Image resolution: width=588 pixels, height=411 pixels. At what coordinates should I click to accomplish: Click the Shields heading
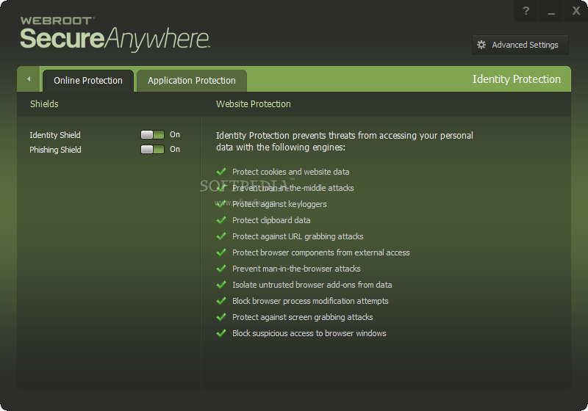[x=44, y=103]
